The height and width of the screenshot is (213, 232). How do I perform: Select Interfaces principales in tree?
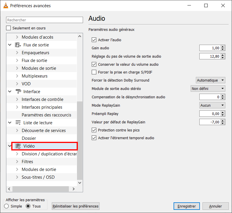pyautogui.click(x=42, y=107)
